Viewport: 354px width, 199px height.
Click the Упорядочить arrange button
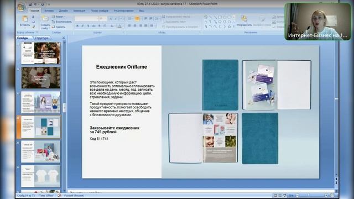(244, 21)
